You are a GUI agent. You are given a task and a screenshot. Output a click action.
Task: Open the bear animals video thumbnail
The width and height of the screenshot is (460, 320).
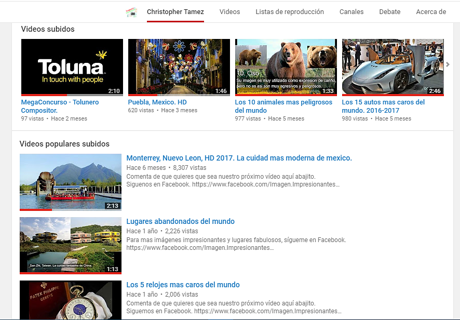click(x=286, y=67)
